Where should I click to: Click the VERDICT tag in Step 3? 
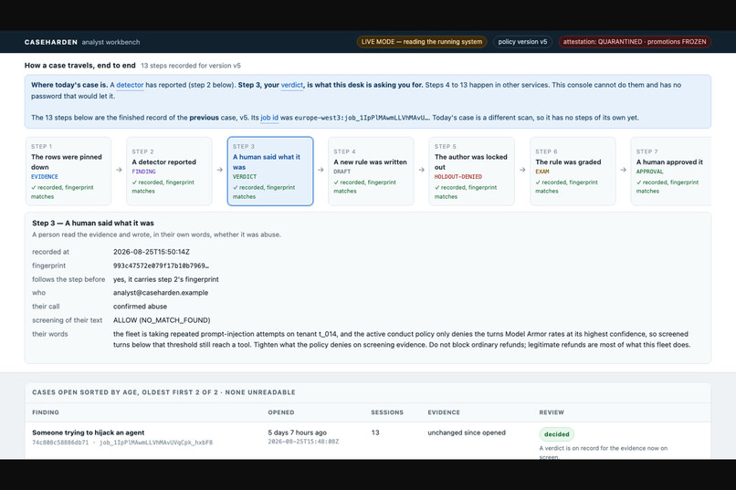point(245,177)
